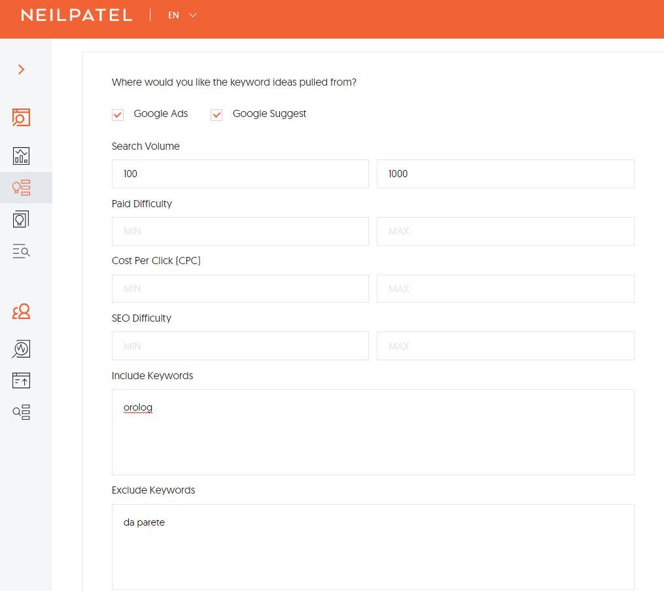Open the orange user accounts sidebar icon
The height and width of the screenshot is (591, 664).
tap(21, 311)
